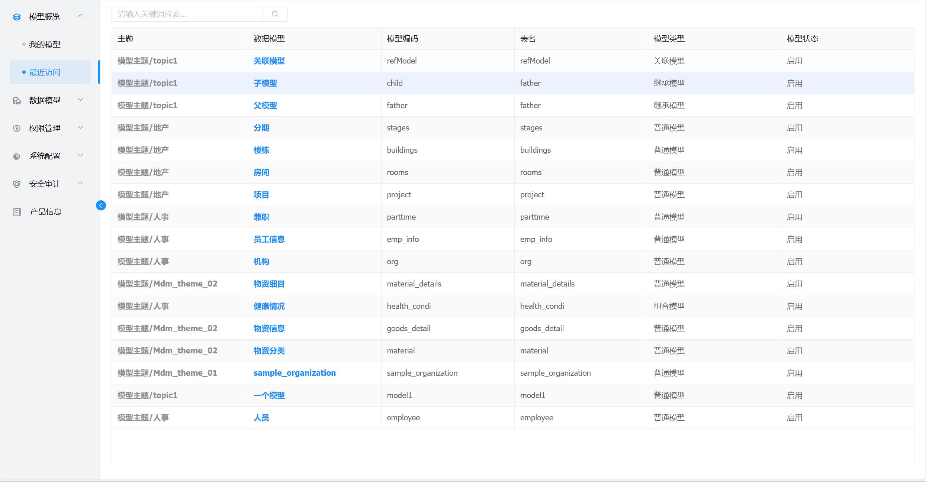Image resolution: width=926 pixels, height=482 pixels.
Task: Click the 模型概览 layers icon
Action: point(17,17)
